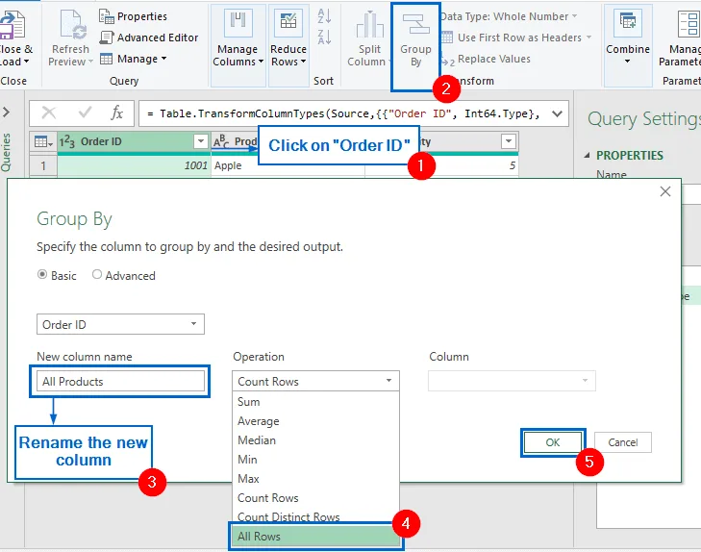Collapse the PROPERTIES section triangle

(x=587, y=155)
